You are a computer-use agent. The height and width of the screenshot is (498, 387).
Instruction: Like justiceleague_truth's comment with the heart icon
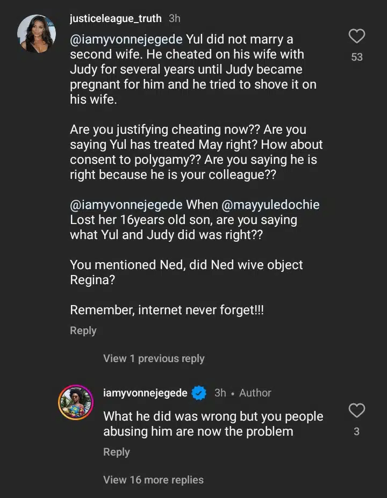356,36
